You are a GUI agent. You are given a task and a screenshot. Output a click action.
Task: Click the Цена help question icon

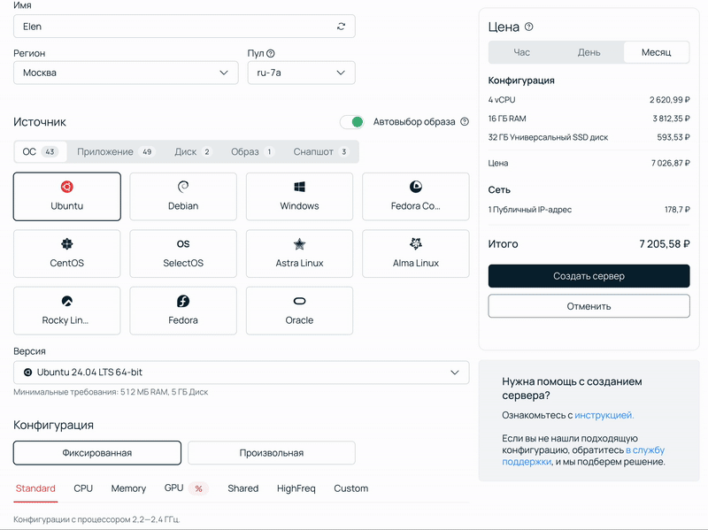click(528, 27)
